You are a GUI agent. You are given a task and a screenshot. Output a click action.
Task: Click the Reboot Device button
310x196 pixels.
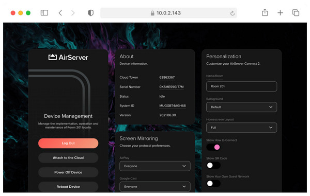point(68,187)
